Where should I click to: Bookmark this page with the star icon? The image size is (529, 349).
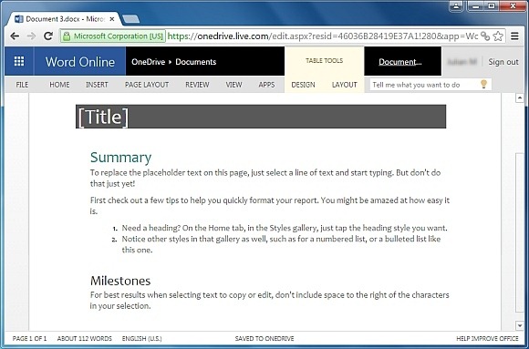click(498, 36)
